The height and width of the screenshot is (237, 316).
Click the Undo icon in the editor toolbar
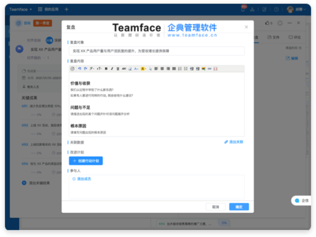pyautogui.click(x=79, y=68)
